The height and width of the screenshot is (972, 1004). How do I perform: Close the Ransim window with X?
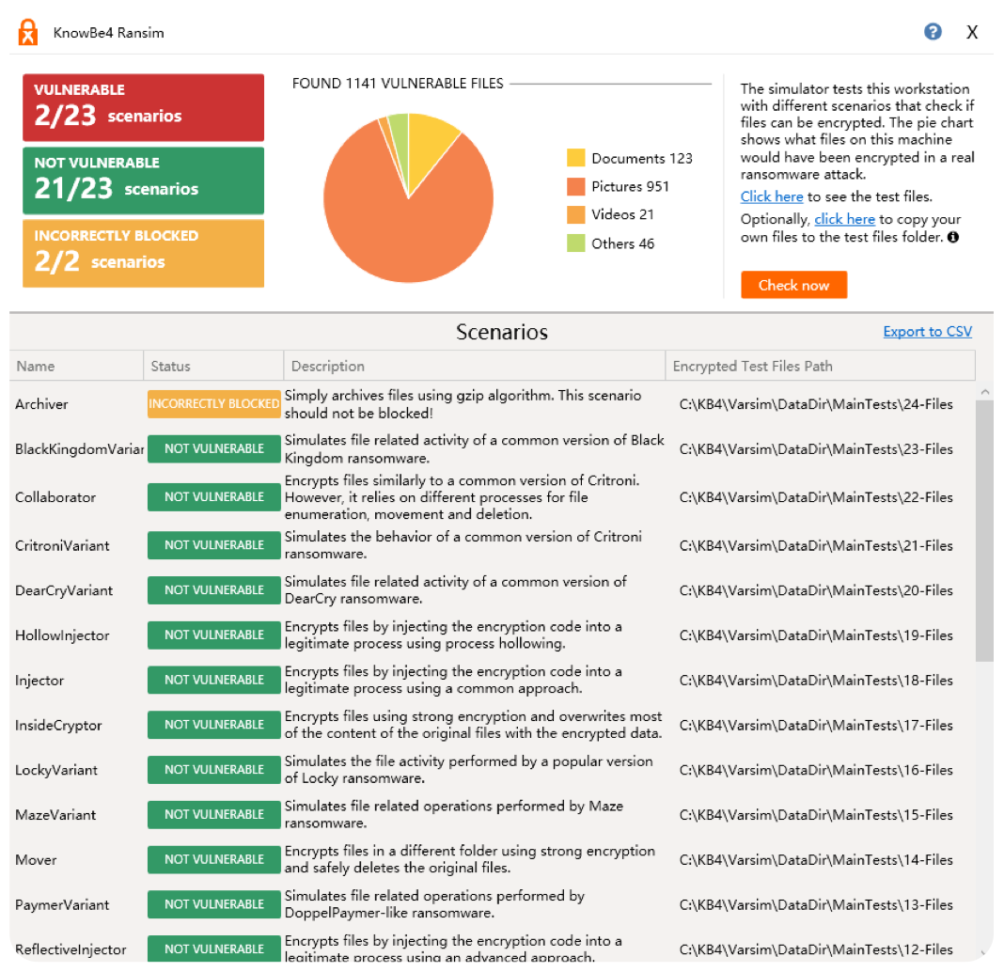tap(971, 32)
